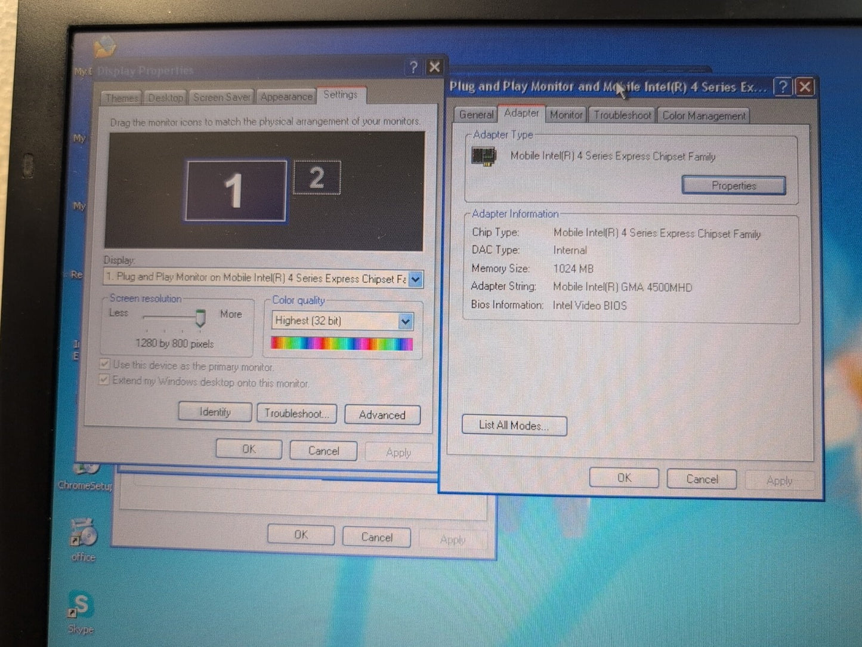Select the Settings tab
Viewport: 862px width, 647px height.
pyautogui.click(x=341, y=94)
